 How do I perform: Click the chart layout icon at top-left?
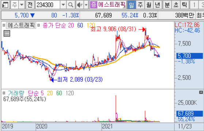5,5
